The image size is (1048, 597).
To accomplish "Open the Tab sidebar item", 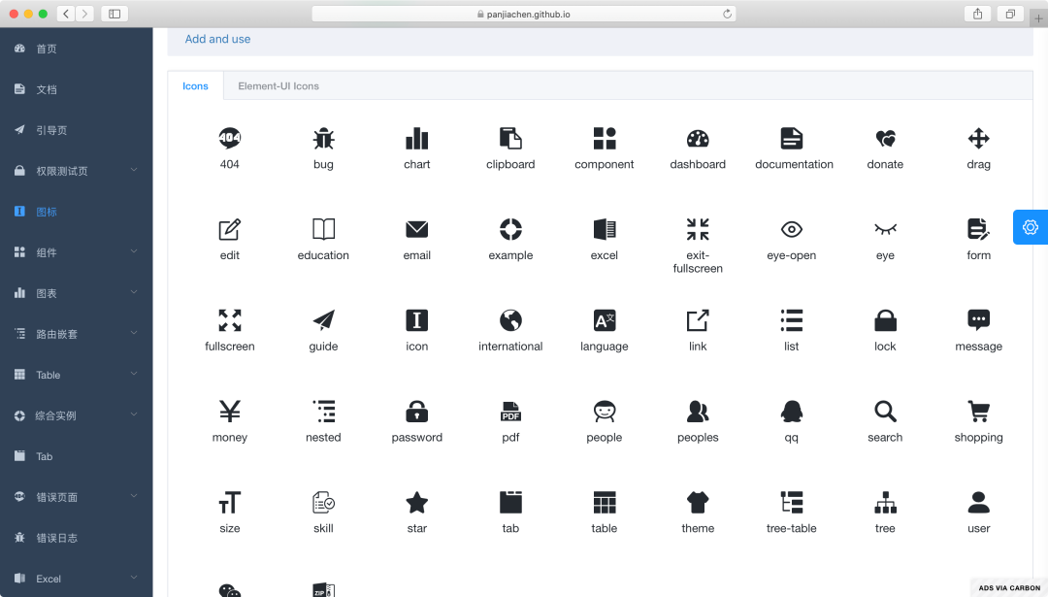I will coord(77,456).
